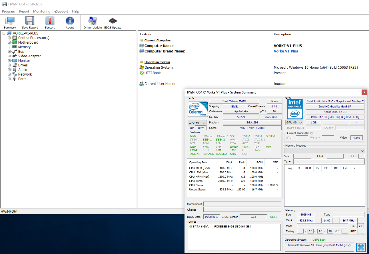Click the Memory module icon in tree
Image resolution: width=369 pixels, height=254 pixels.
click(x=14, y=47)
